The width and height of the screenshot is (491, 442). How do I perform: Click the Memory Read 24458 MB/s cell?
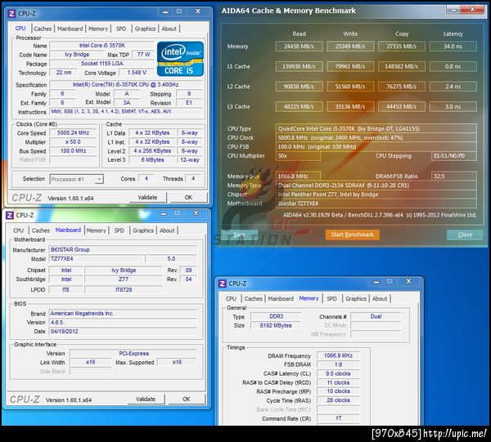[299, 47]
